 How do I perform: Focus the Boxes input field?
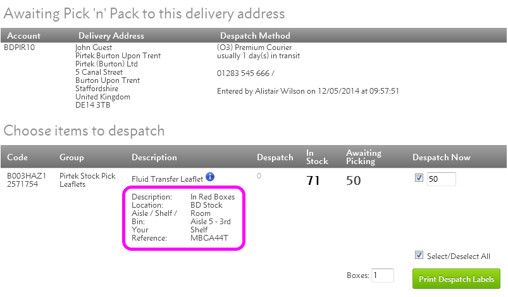click(x=382, y=275)
